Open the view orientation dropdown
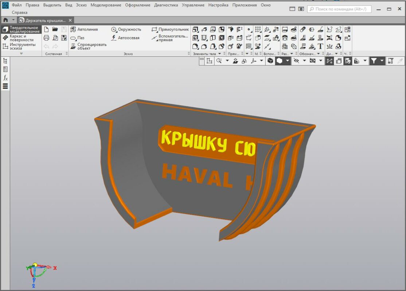This screenshot has width=406, height=291. (261, 61)
